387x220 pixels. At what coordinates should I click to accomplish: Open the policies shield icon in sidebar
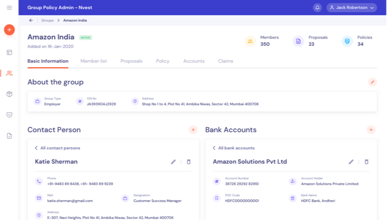pos(9,114)
